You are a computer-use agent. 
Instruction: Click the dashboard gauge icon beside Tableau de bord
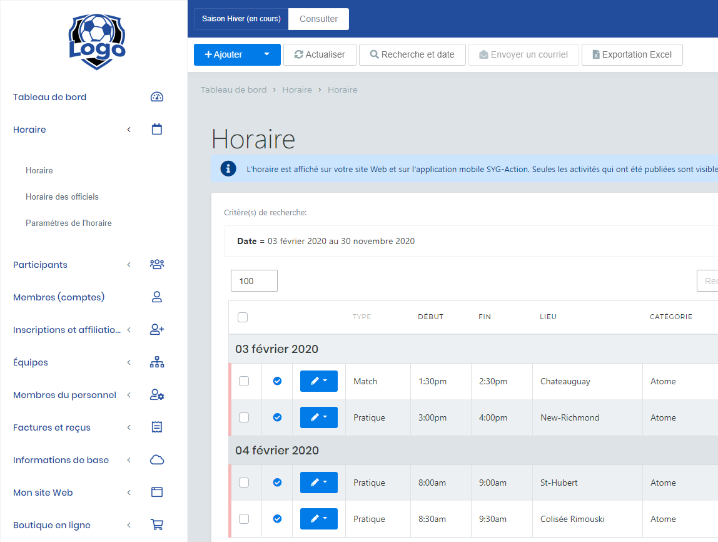pos(157,97)
